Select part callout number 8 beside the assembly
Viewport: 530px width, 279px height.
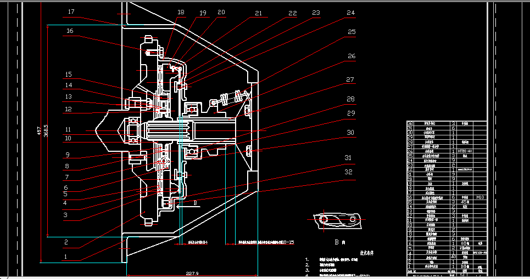pyautogui.click(x=67, y=166)
